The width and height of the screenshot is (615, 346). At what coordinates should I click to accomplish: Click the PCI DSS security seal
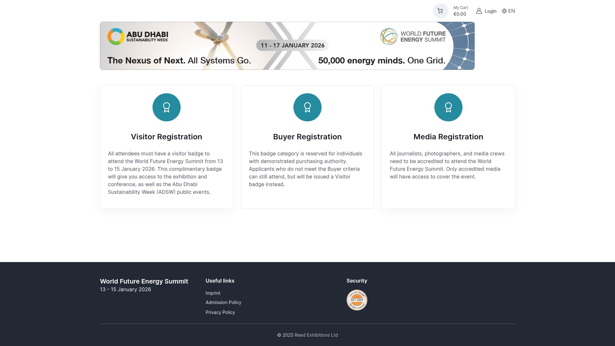pyautogui.click(x=357, y=300)
